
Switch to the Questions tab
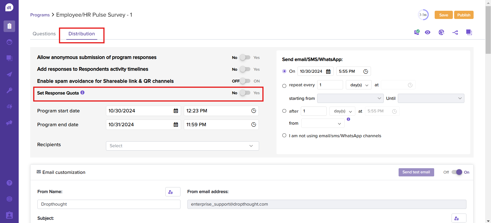click(x=44, y=34)
